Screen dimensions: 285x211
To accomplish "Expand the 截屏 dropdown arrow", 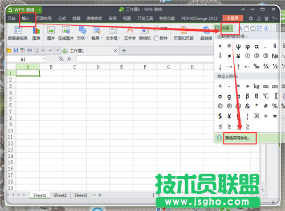I will click(x=101, y=38).
